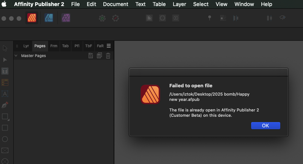Select the Ellipse tool
Image resolution: width=303 pixels, height=164 pixels.
[5, 139]
